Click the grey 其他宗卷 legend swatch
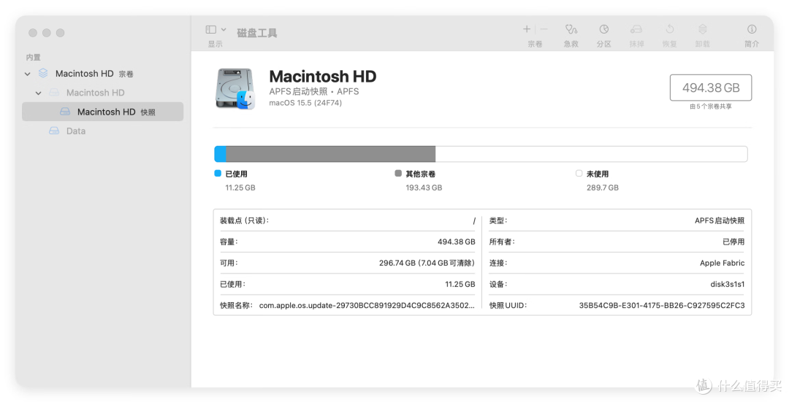The height and width of the screenshot is (402, 789). click(x=398, y=174)
